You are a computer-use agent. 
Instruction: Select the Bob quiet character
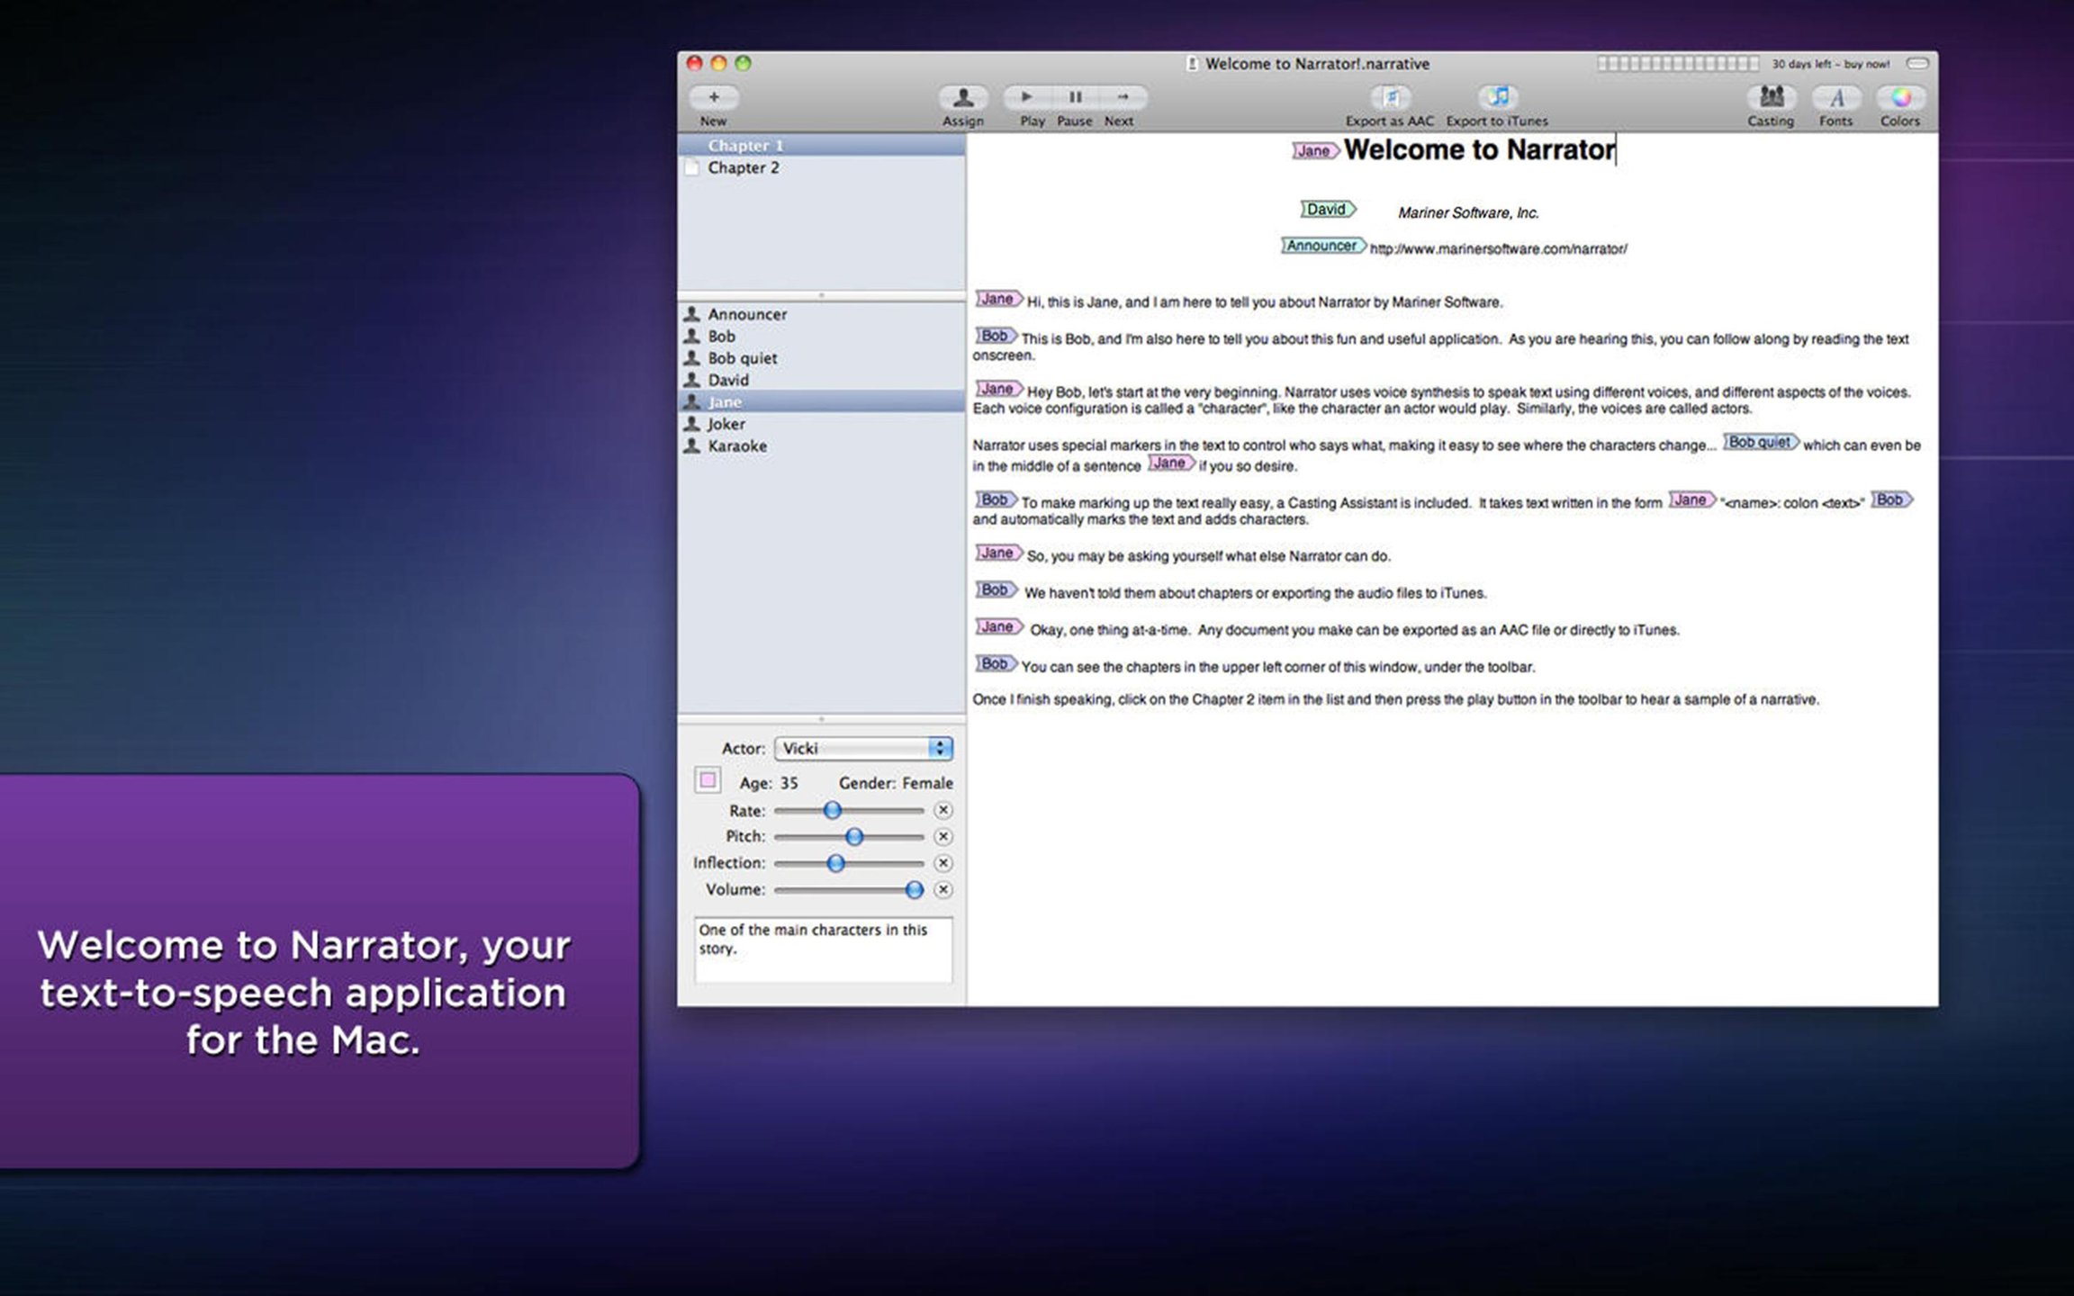pos(821,358)
